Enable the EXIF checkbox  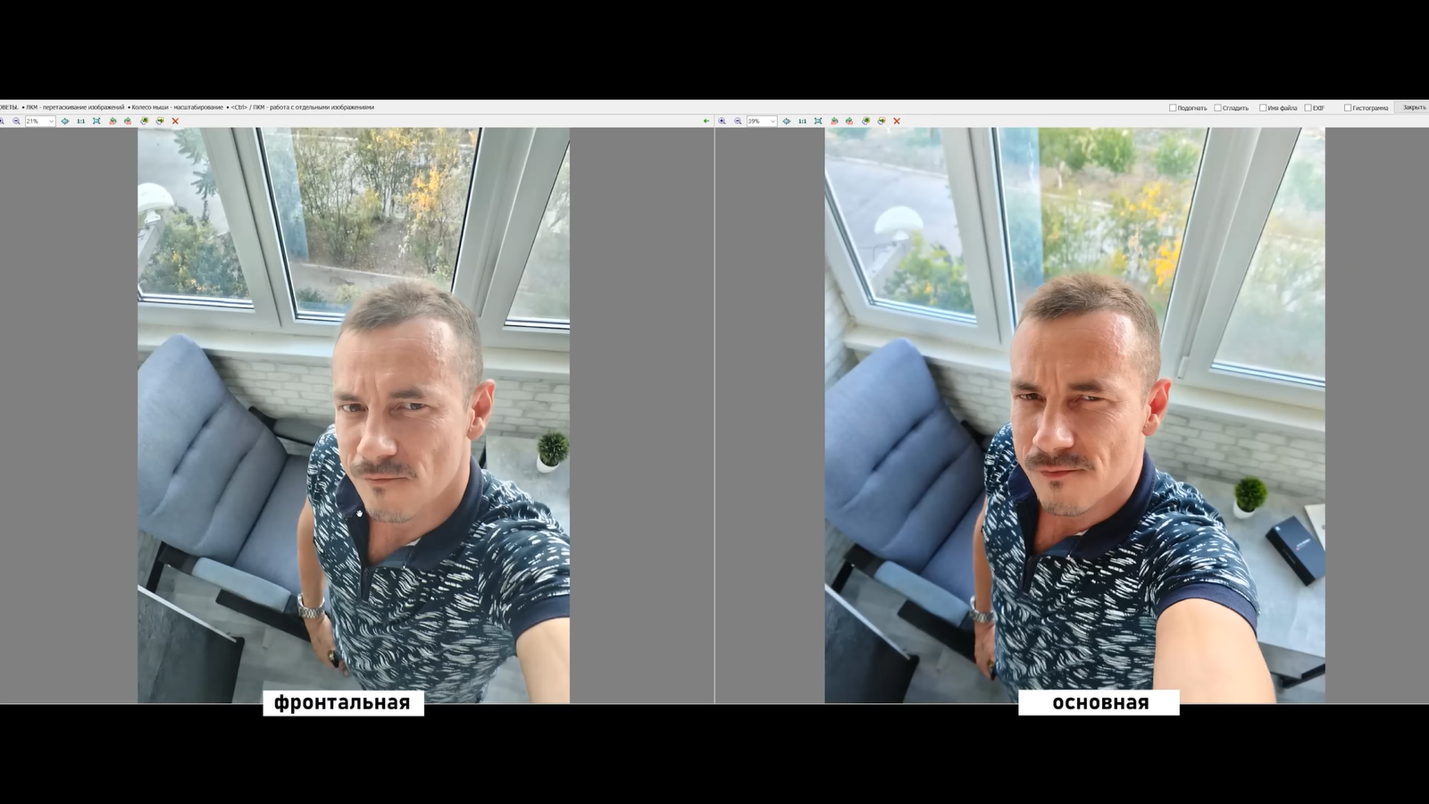(x=1308, y=108)
